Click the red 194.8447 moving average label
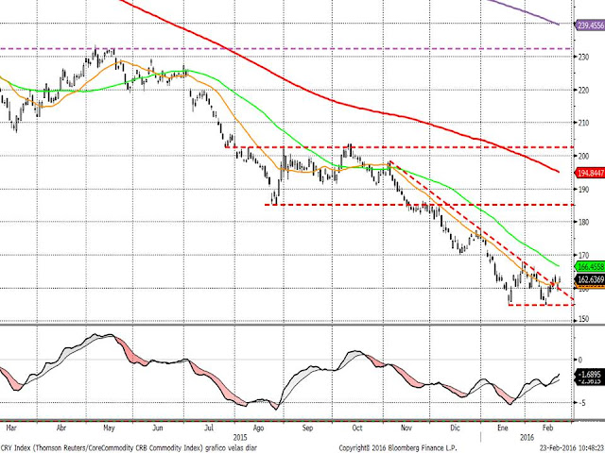This screenshot has height=453, width=605. [590, 174]
